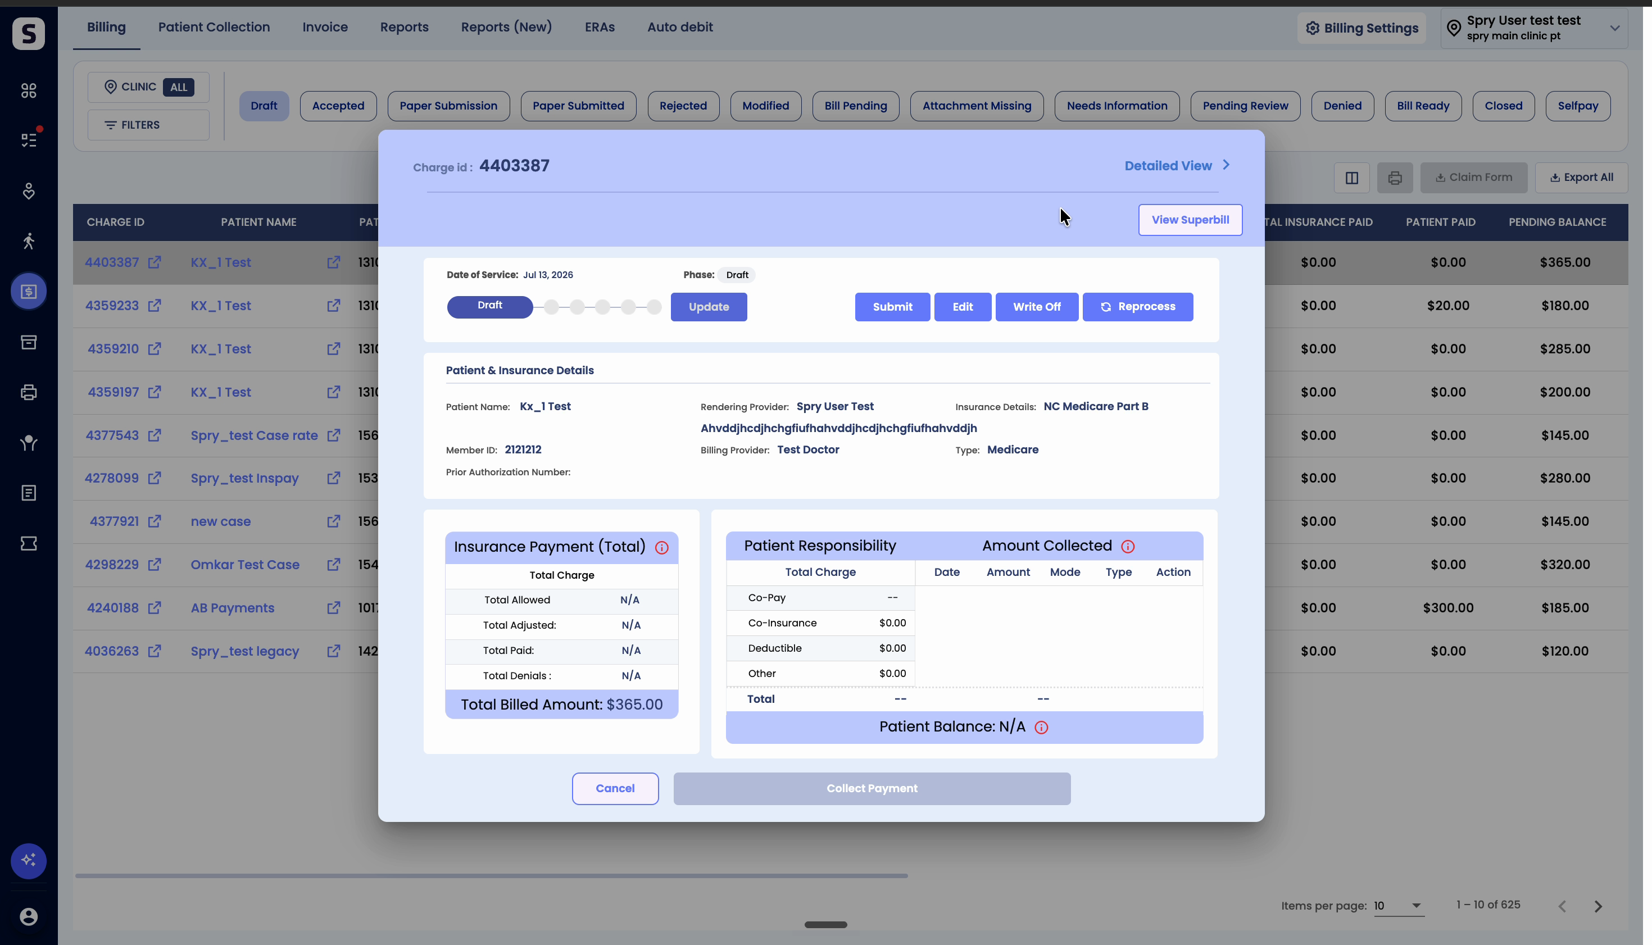
Task: Open the printer icon in left sidebar
Action: [x=29, y=392]
